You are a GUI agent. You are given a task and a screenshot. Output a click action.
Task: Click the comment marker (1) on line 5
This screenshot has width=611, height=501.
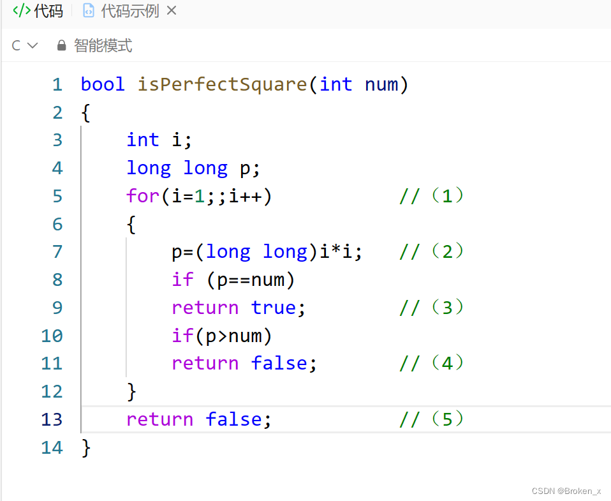click(x=431, y=196)
